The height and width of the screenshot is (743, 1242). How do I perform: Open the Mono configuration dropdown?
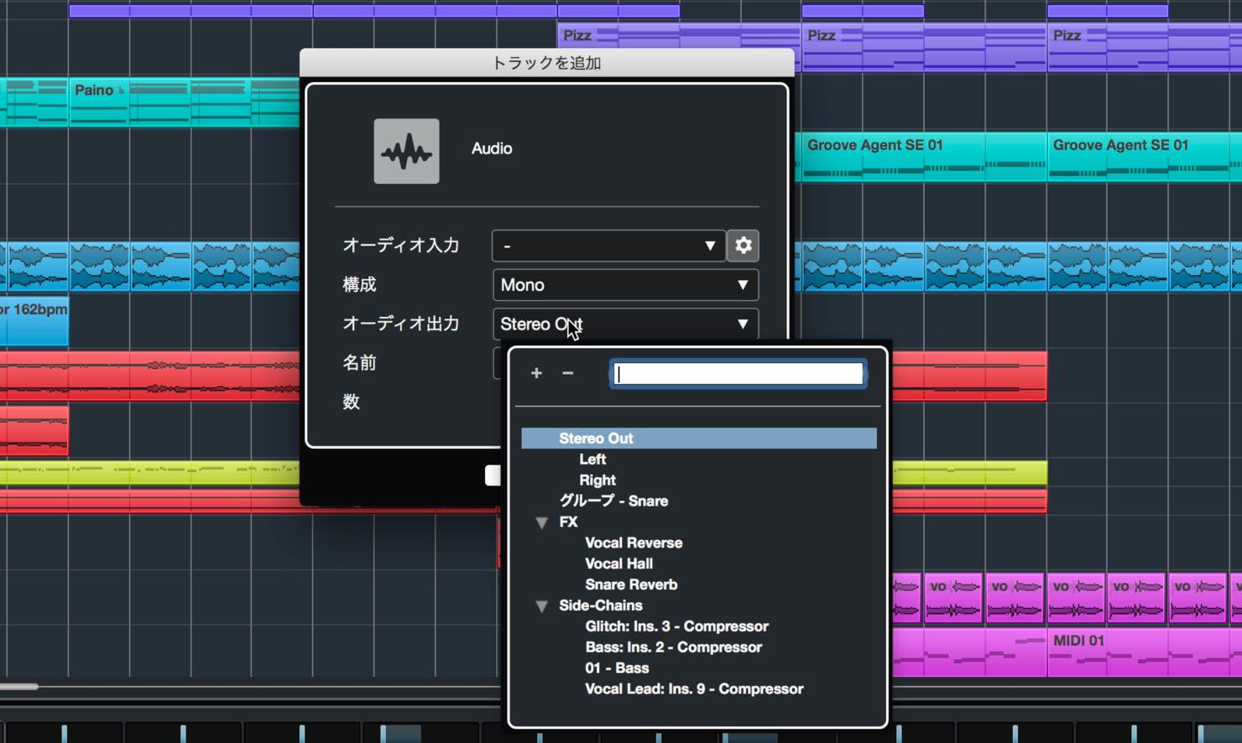(x=625, y=285)
